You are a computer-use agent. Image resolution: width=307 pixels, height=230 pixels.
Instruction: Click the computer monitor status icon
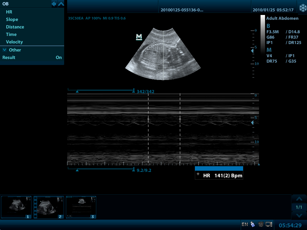click(269, 224)
